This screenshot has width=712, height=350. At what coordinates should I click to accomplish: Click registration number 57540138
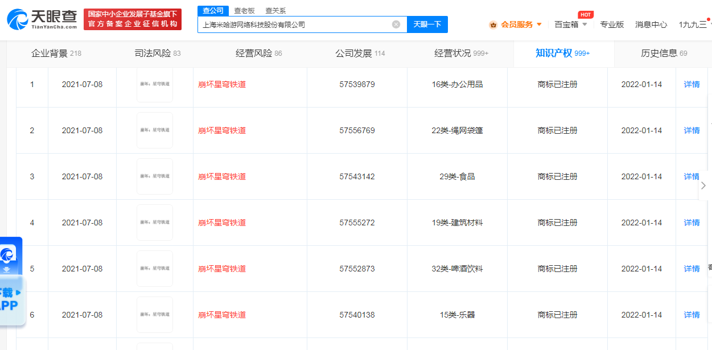[357, 315]
